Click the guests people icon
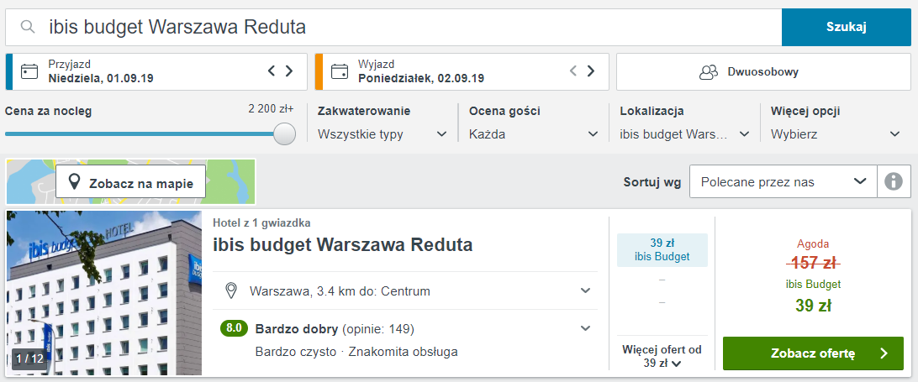918x382 pixels. point(709,72)
